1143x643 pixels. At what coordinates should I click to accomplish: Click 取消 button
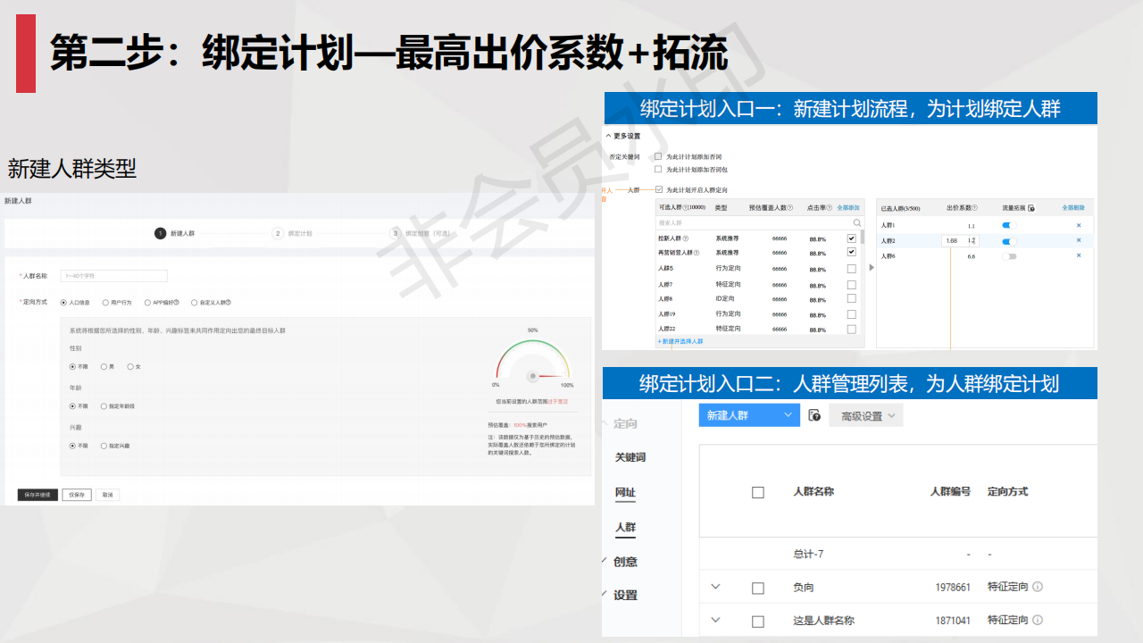(107, 495)
